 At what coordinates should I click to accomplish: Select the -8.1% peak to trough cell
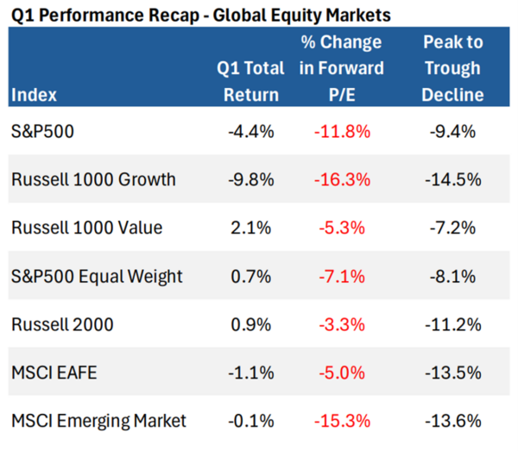tap(453, 276)
